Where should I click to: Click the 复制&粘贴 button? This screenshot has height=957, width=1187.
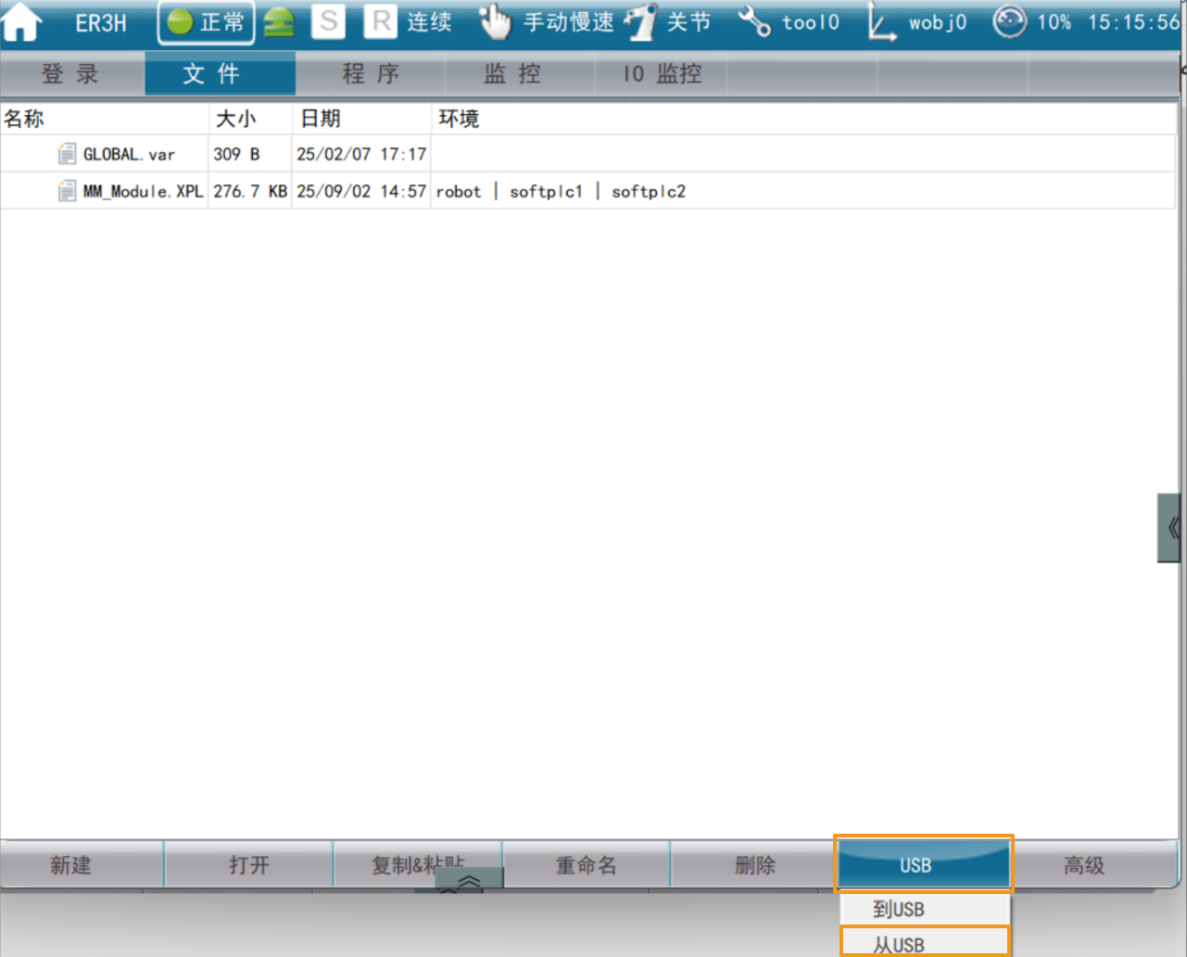click(x=417, y=865)
